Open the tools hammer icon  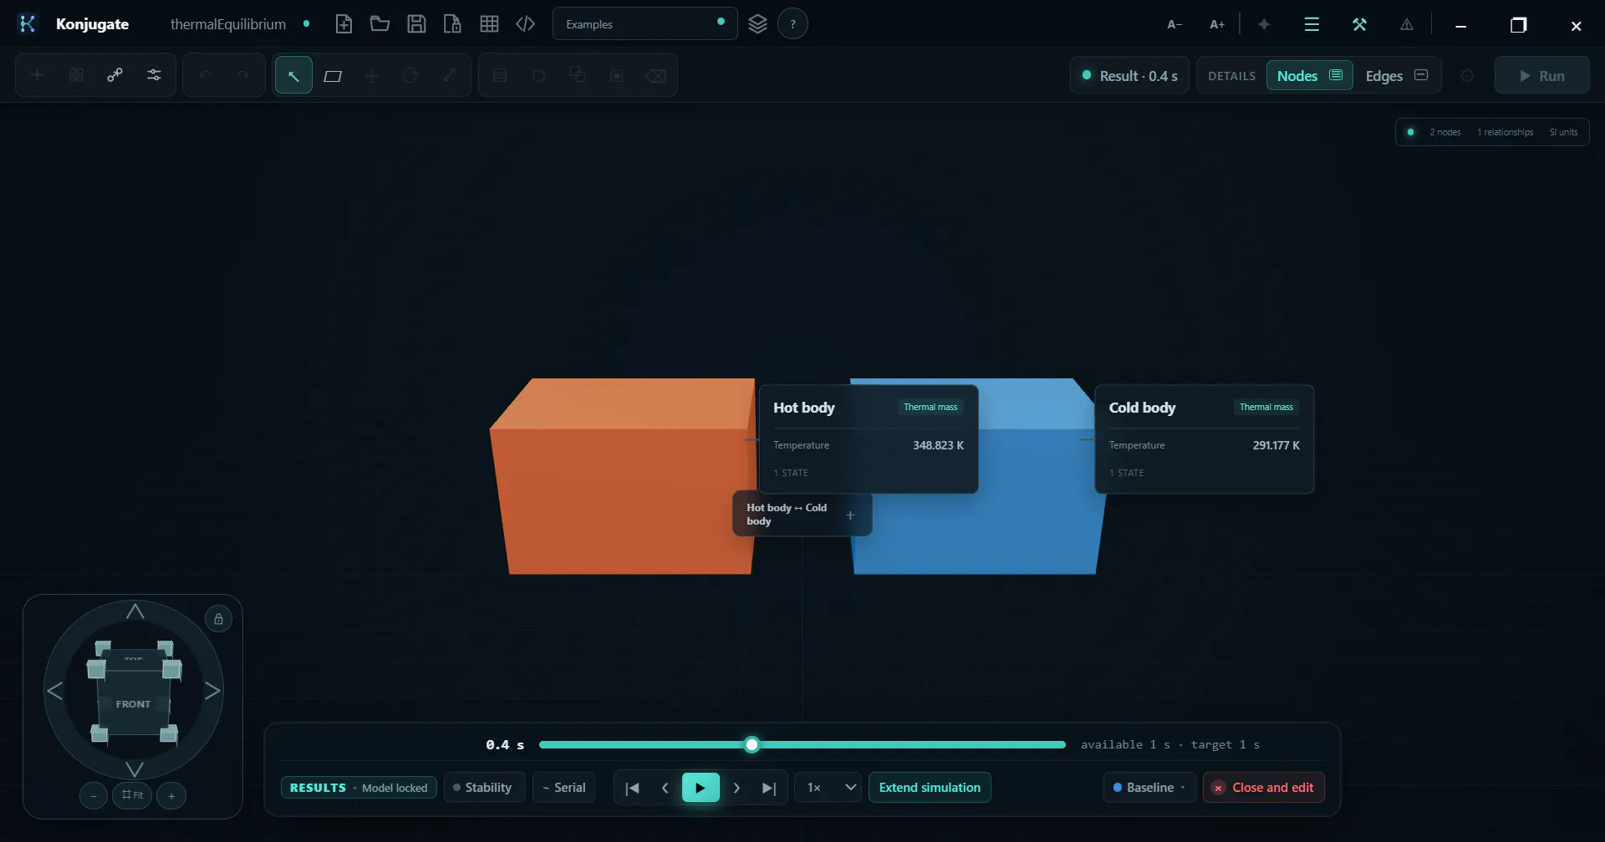click(1359, 25)
